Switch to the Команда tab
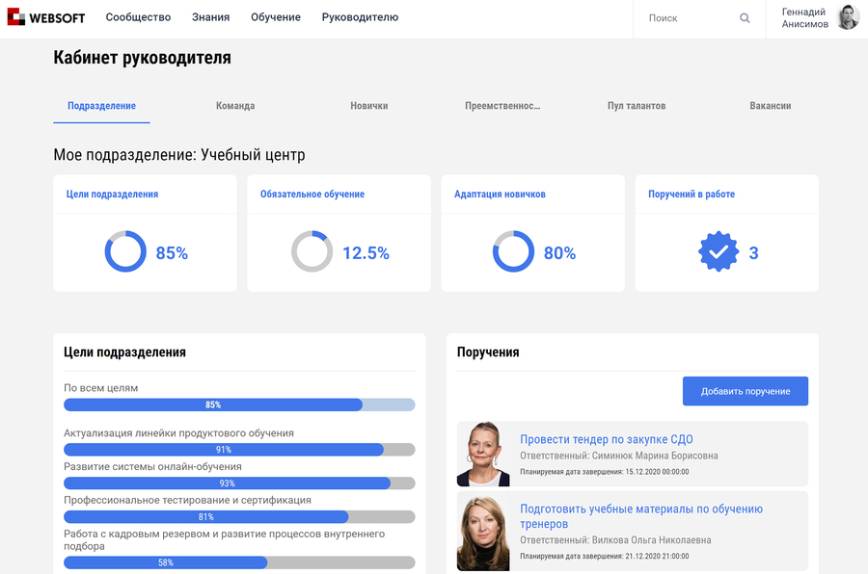This screenshot has height=574, width=868. pos(235,106)
